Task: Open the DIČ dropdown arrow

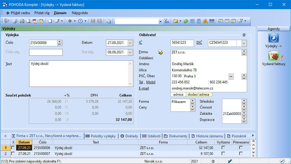Action: pos(244,43)
